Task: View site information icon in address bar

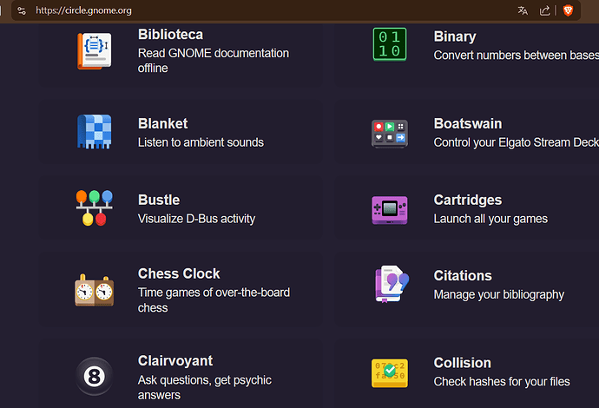Action: 22,10
